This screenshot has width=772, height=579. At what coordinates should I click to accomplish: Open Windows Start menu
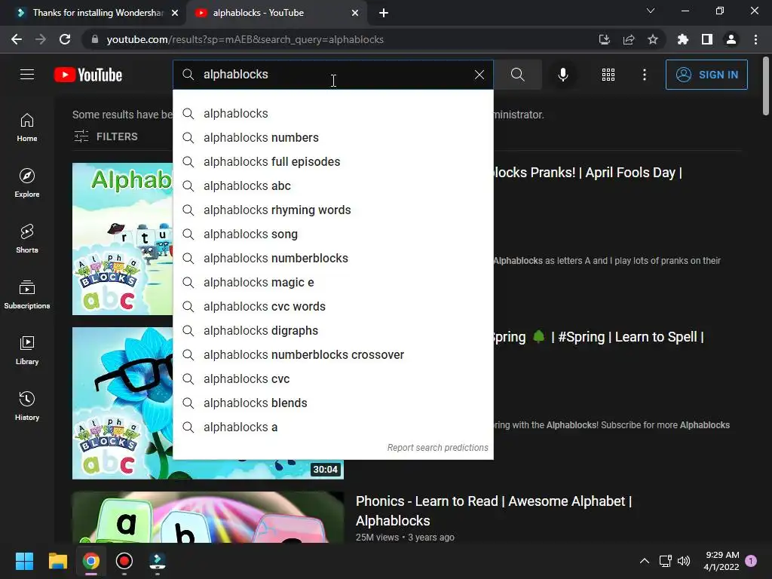[x=24, y=561]
